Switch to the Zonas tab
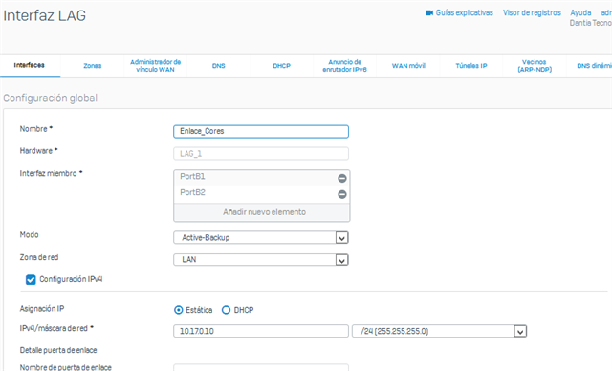The image size is (612, 371). point(93,66)
